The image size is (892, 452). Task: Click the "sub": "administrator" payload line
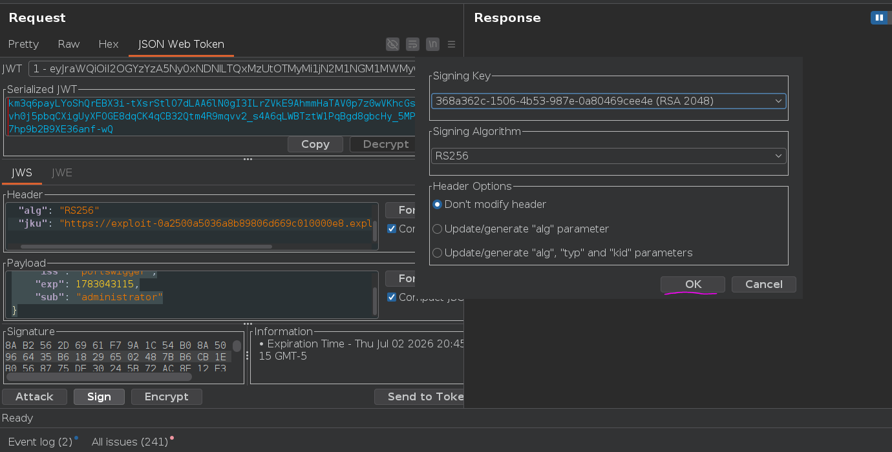click(99, 297)
